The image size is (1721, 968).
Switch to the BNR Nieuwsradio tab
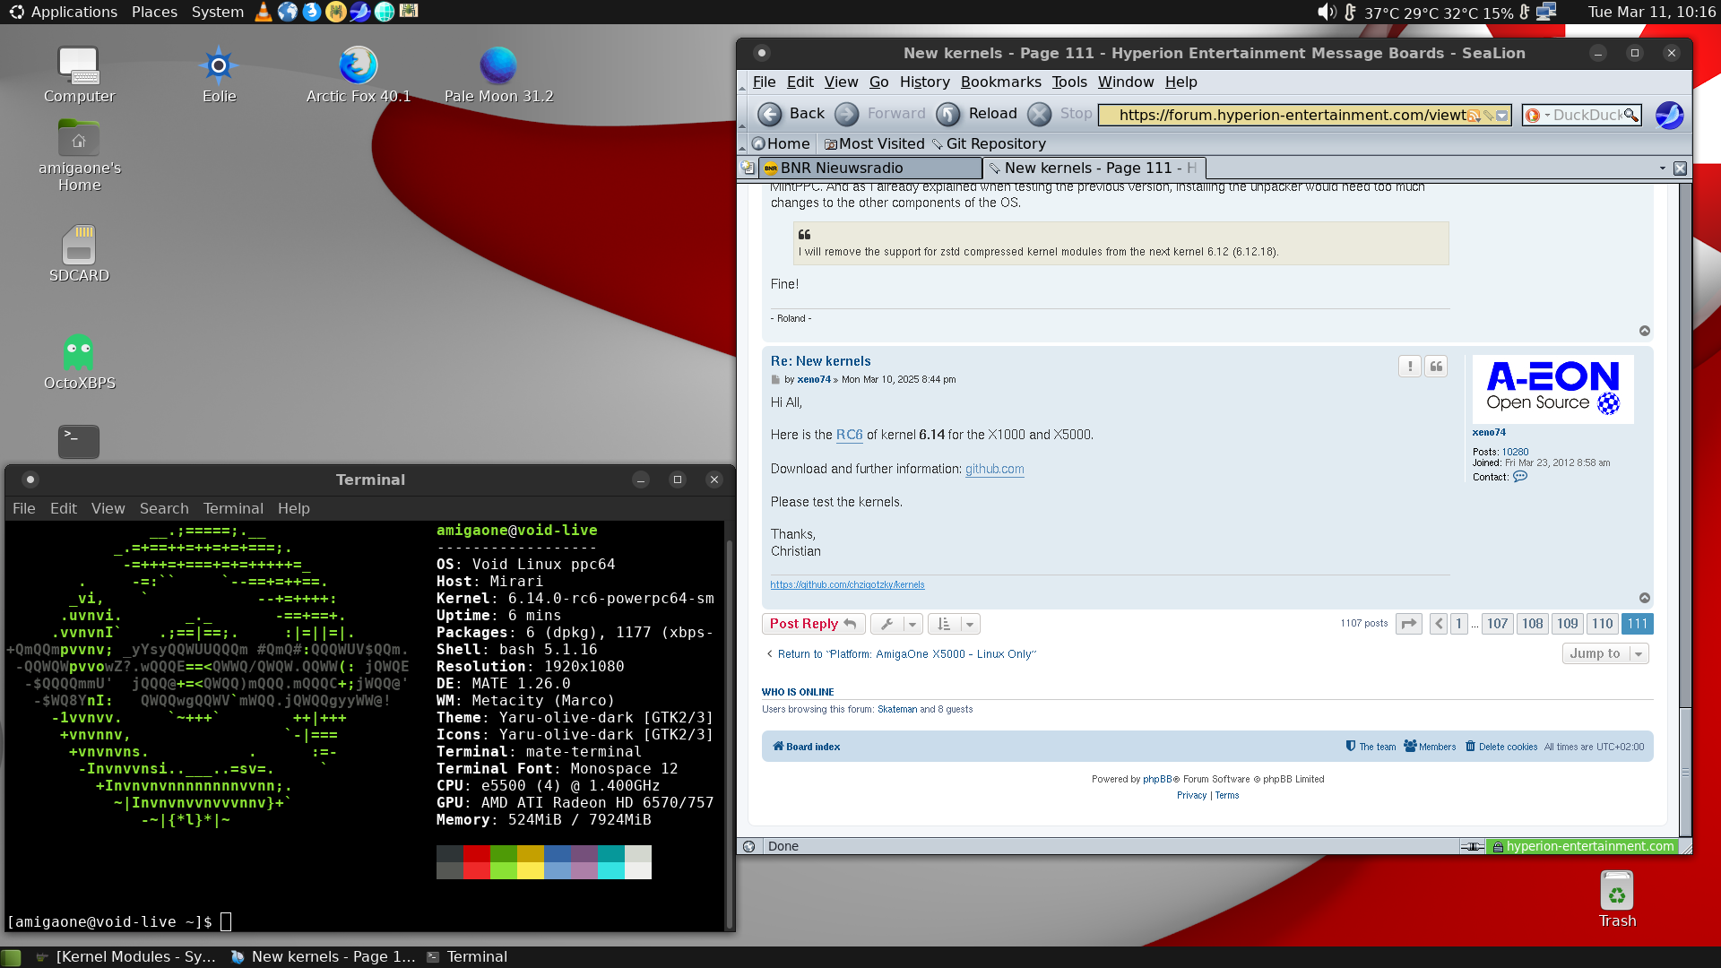pyautogui.click(x=869, y=168)
